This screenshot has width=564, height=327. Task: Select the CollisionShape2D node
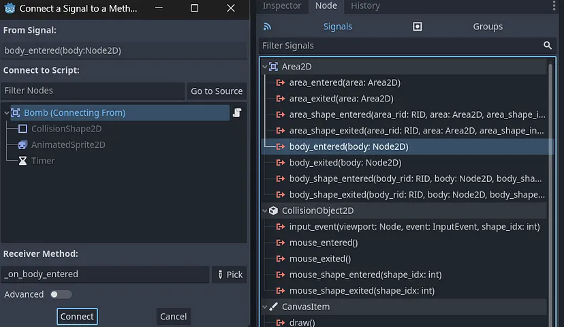click(67, 129)
